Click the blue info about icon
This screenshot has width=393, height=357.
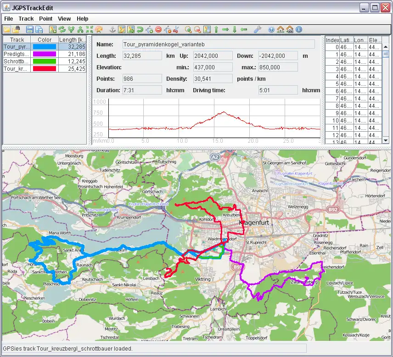coord(299,29)
